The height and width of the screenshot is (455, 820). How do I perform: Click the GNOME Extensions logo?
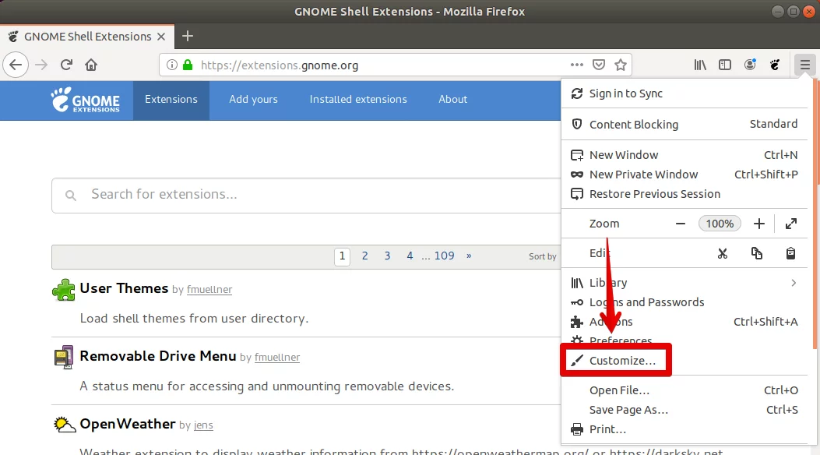[85, 100]
